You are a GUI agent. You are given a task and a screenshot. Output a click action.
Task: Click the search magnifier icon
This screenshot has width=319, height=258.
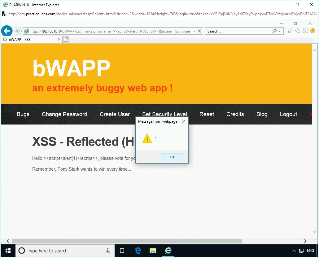(x=275, y=31)
